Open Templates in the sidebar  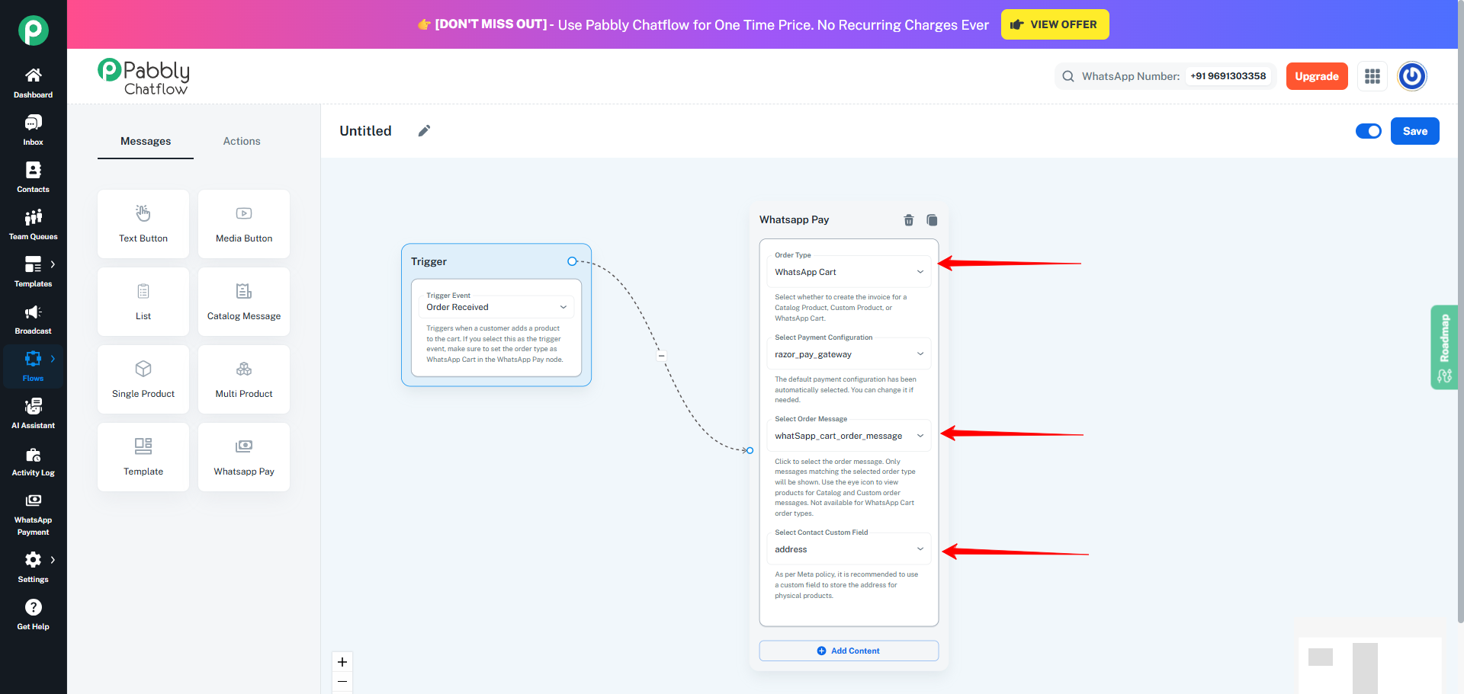tap(33, 273)
